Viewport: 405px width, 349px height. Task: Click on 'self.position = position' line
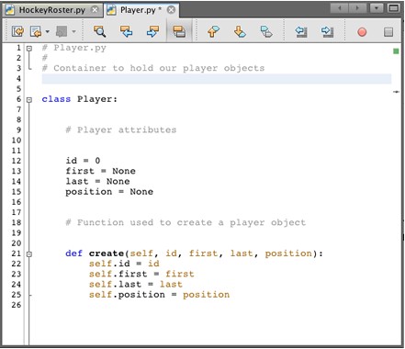point(159,295)
